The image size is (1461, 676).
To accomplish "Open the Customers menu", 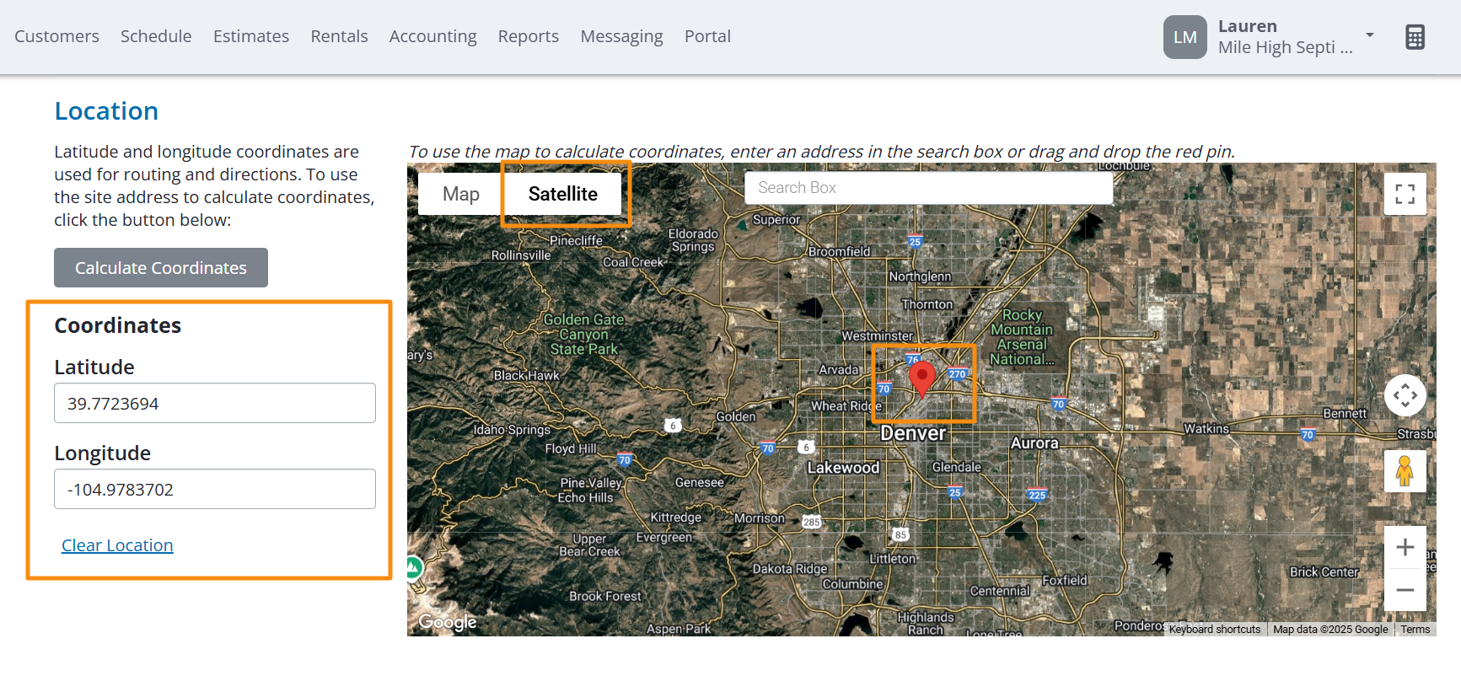I will [x=56, y=36].
